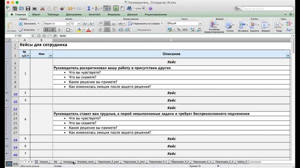Image resolution: width=300 pixels, height=168 pixels.
Task: Toggle align text left button
Action: coord(100,30)
